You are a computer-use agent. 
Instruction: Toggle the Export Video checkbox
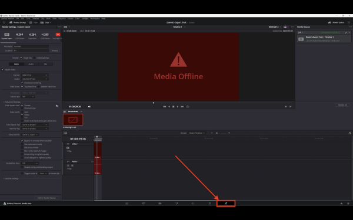point(2,70)
